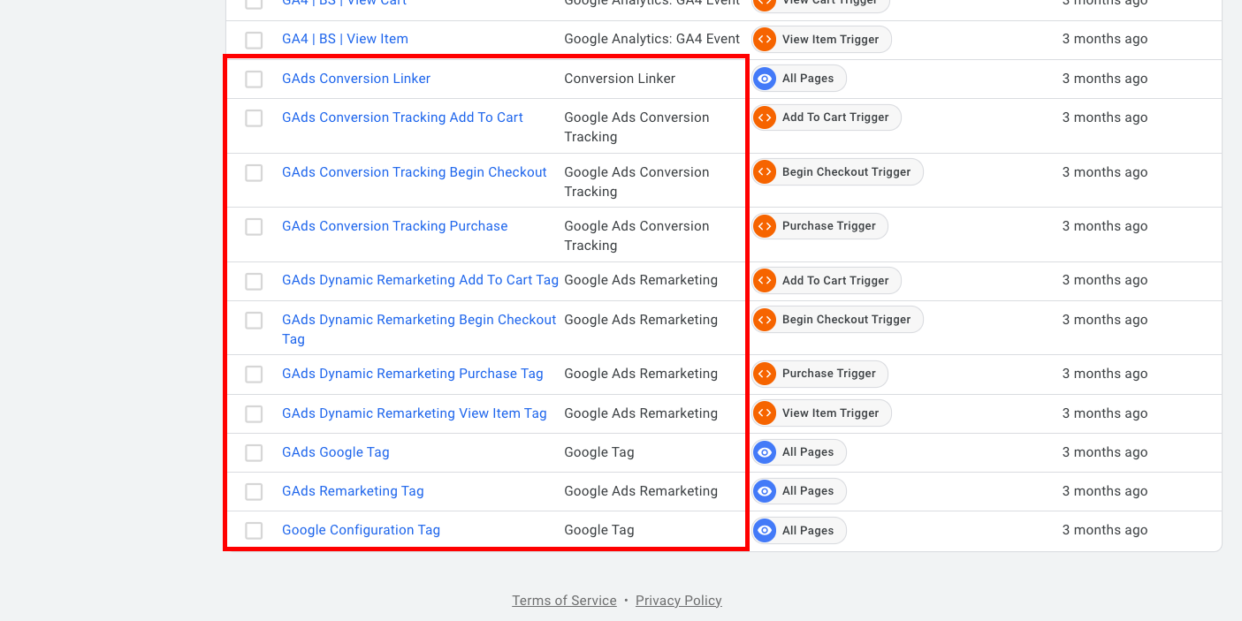Select the GAds Conversion Linker checkbox
This screenshot has width=1242, height=621.
[254, 80]
